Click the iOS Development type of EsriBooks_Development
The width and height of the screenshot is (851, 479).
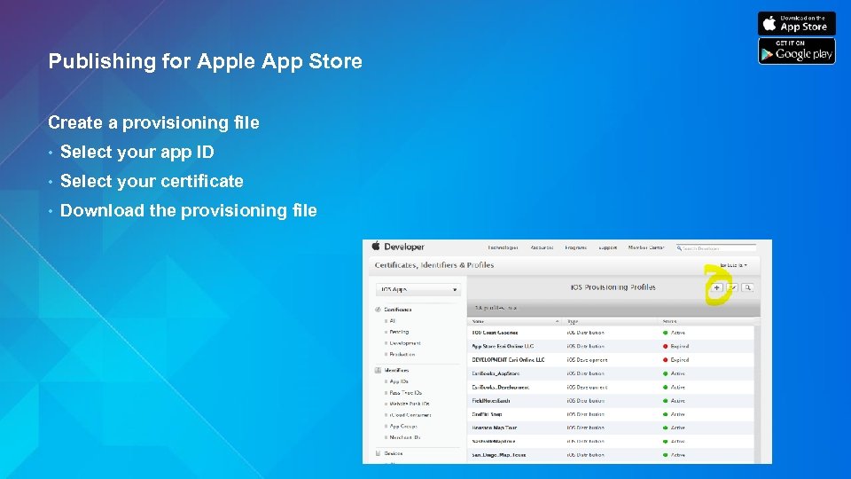tap(587, 388)
